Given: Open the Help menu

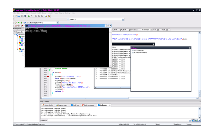Looking at the screenshot, I should (73, 13).
